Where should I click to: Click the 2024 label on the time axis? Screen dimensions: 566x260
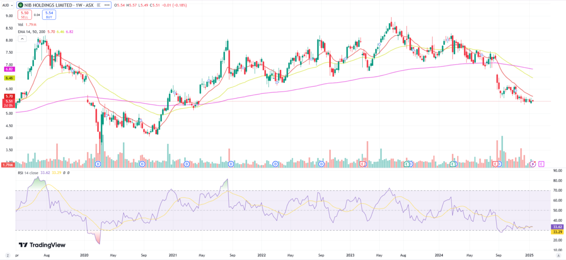pos(439,255)
